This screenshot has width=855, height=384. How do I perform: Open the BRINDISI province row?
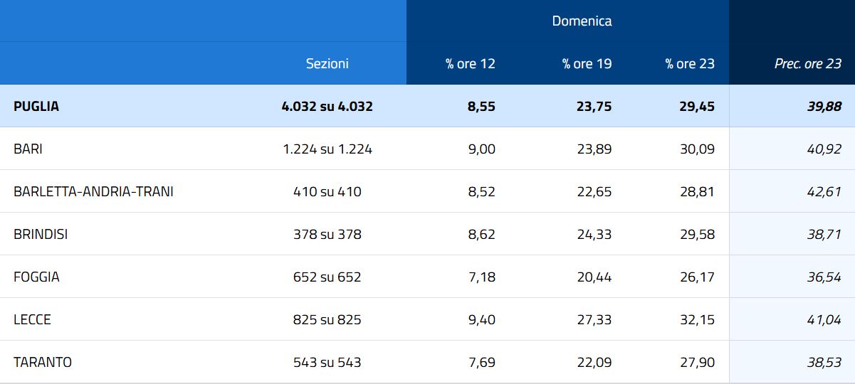pyautogui.click(x=41, y=234)
